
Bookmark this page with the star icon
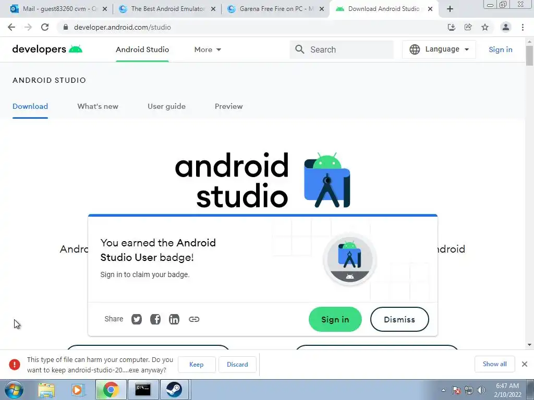tap(485, 27)
